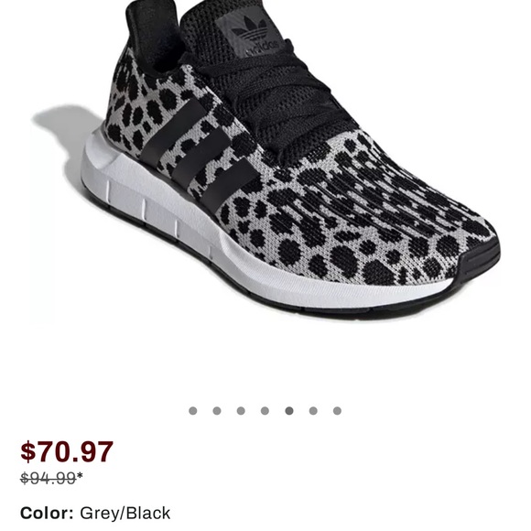
Task: Click the three black stripes on shoe
Action: 198,154
